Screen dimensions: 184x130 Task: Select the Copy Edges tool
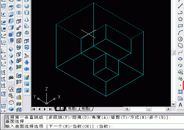[19, 76]
